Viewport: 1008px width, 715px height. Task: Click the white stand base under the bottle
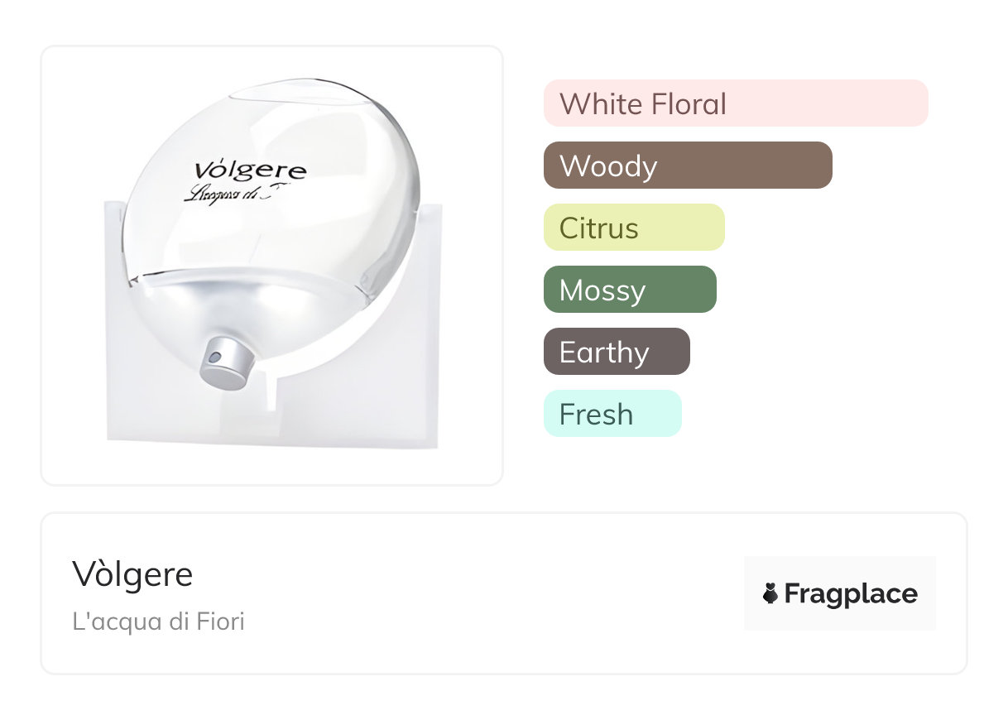click(x=273, y=422)
